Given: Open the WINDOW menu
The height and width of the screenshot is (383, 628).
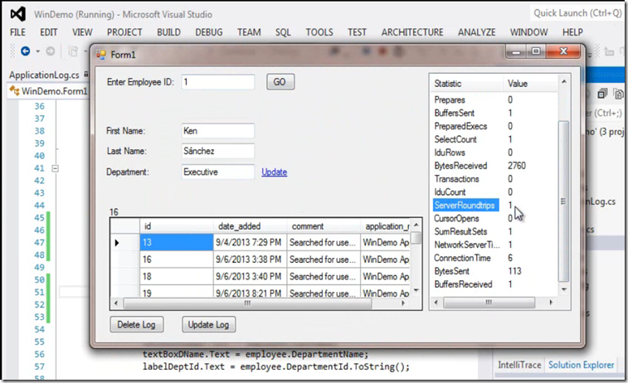Looking at the screenshot, I should (528, 32).
